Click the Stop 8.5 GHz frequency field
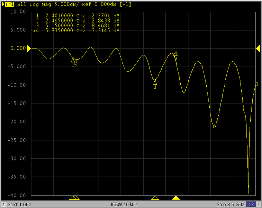This screenshot has height=208, width=262. point(230,204)
